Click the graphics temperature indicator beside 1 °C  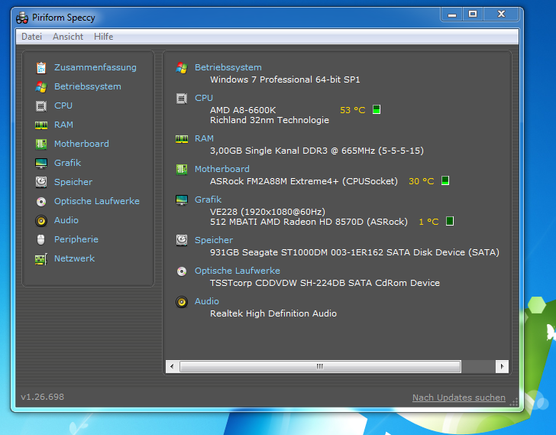coord(450,221)
